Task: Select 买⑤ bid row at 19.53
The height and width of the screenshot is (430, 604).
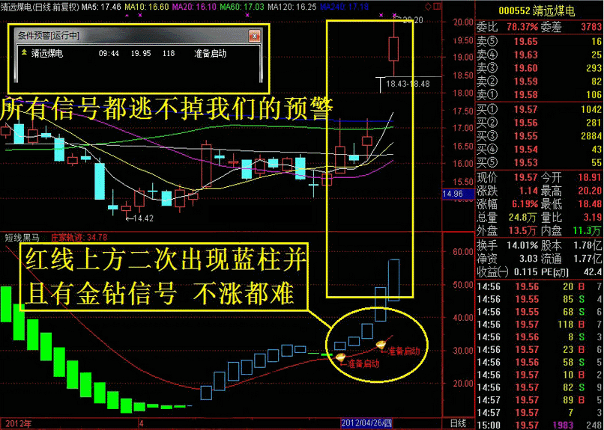Action: 540,162
